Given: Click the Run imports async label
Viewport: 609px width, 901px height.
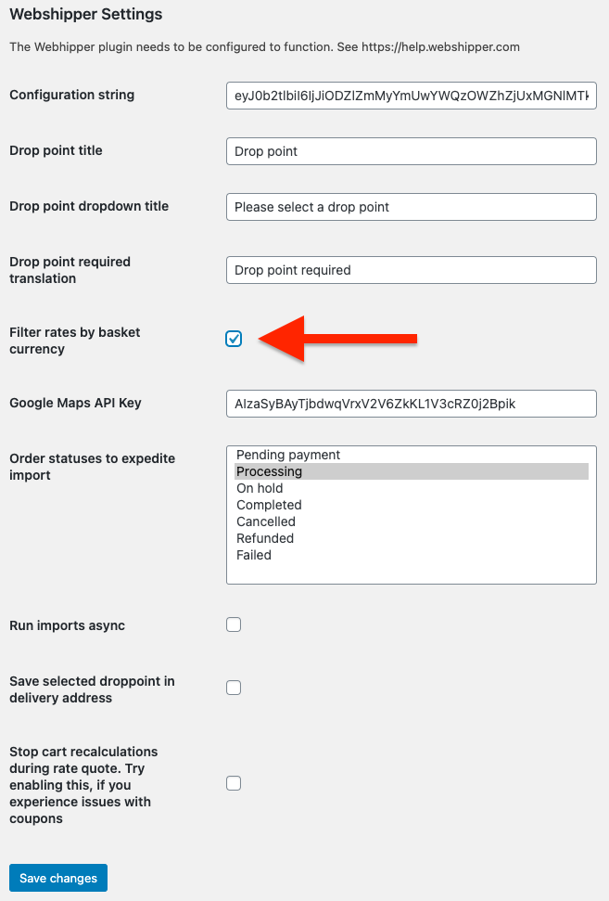Looking at the screenshot, I should (x=67, y=625).
